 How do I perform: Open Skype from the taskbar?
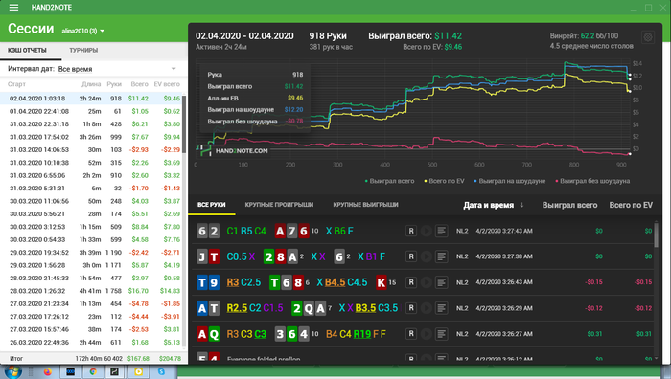click(161, 372)
